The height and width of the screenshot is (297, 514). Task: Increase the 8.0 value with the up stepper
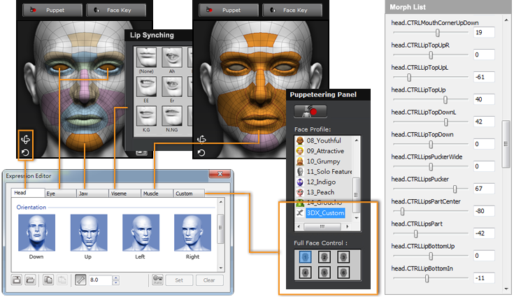[115, 277]
